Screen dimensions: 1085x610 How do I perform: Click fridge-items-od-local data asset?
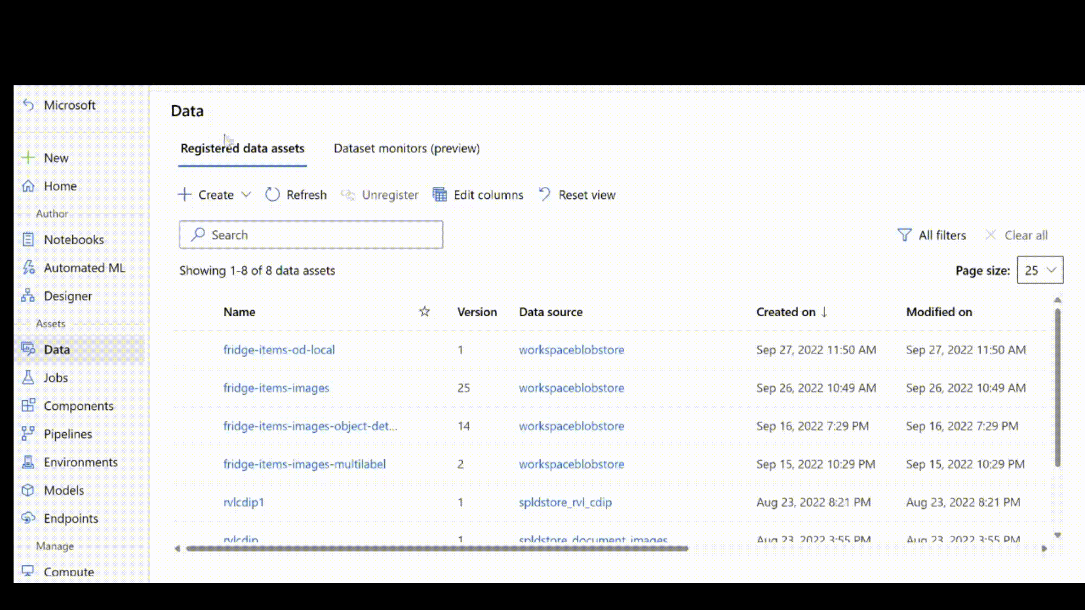coord(279,349)
